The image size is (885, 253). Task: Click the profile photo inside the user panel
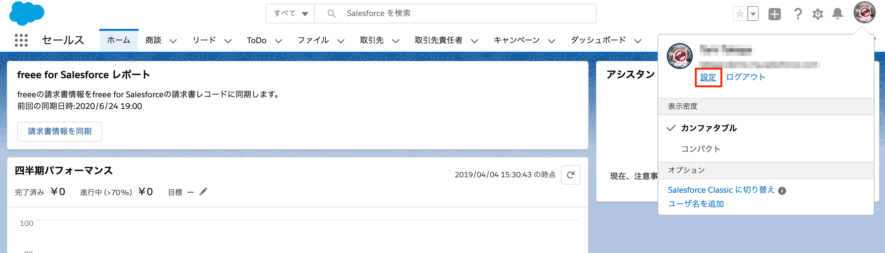pos(679,56)
